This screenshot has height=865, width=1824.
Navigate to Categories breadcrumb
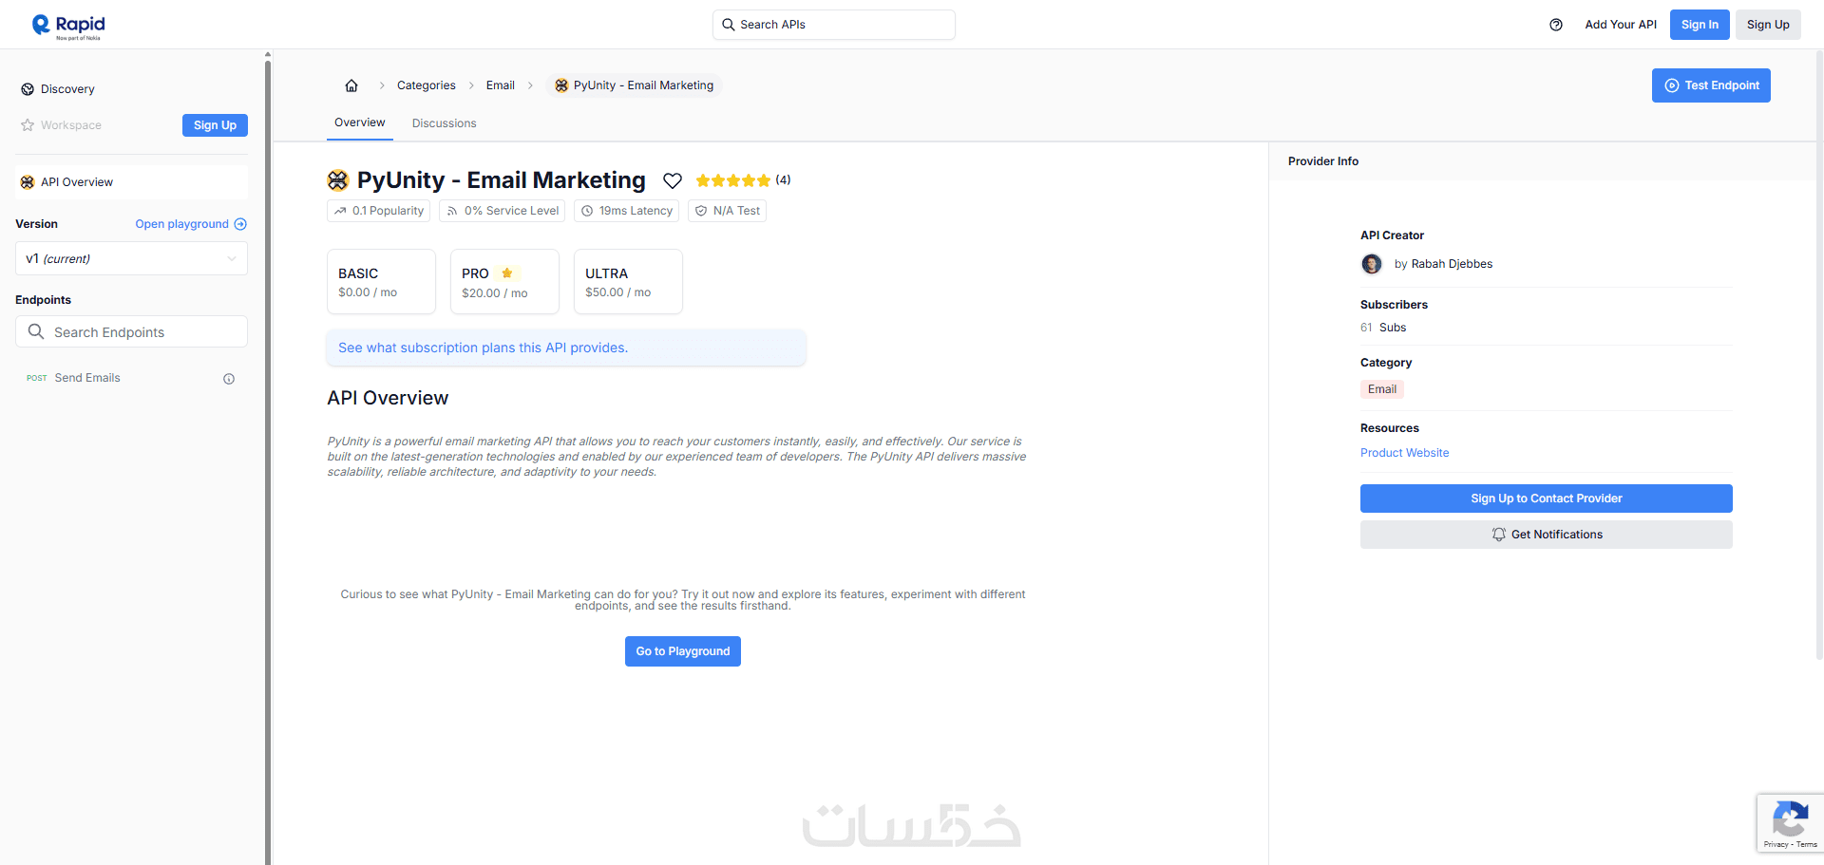[x=427, y=85]
